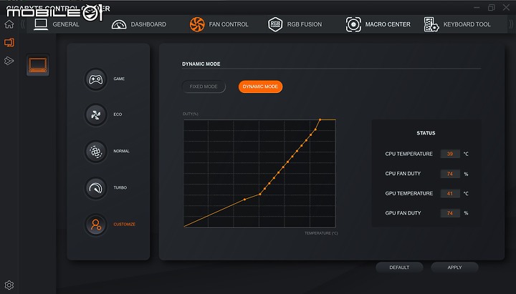Screen dimensions: 516x294
Task: Open the FAN CONTROL tab
Action: pyautogui.click(x=229, y=24)
